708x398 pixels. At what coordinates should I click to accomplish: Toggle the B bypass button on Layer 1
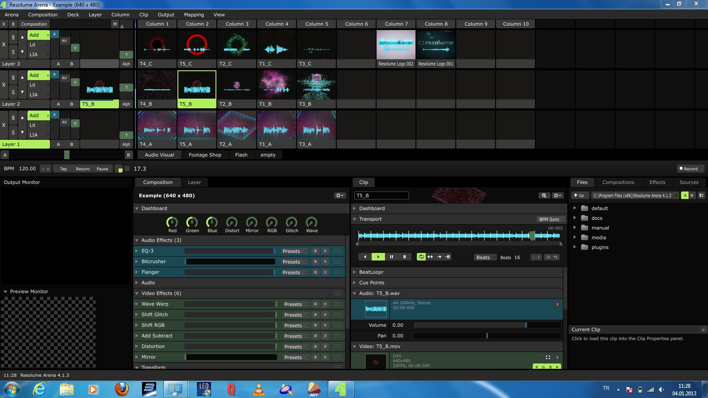click(x=13, y=118)
